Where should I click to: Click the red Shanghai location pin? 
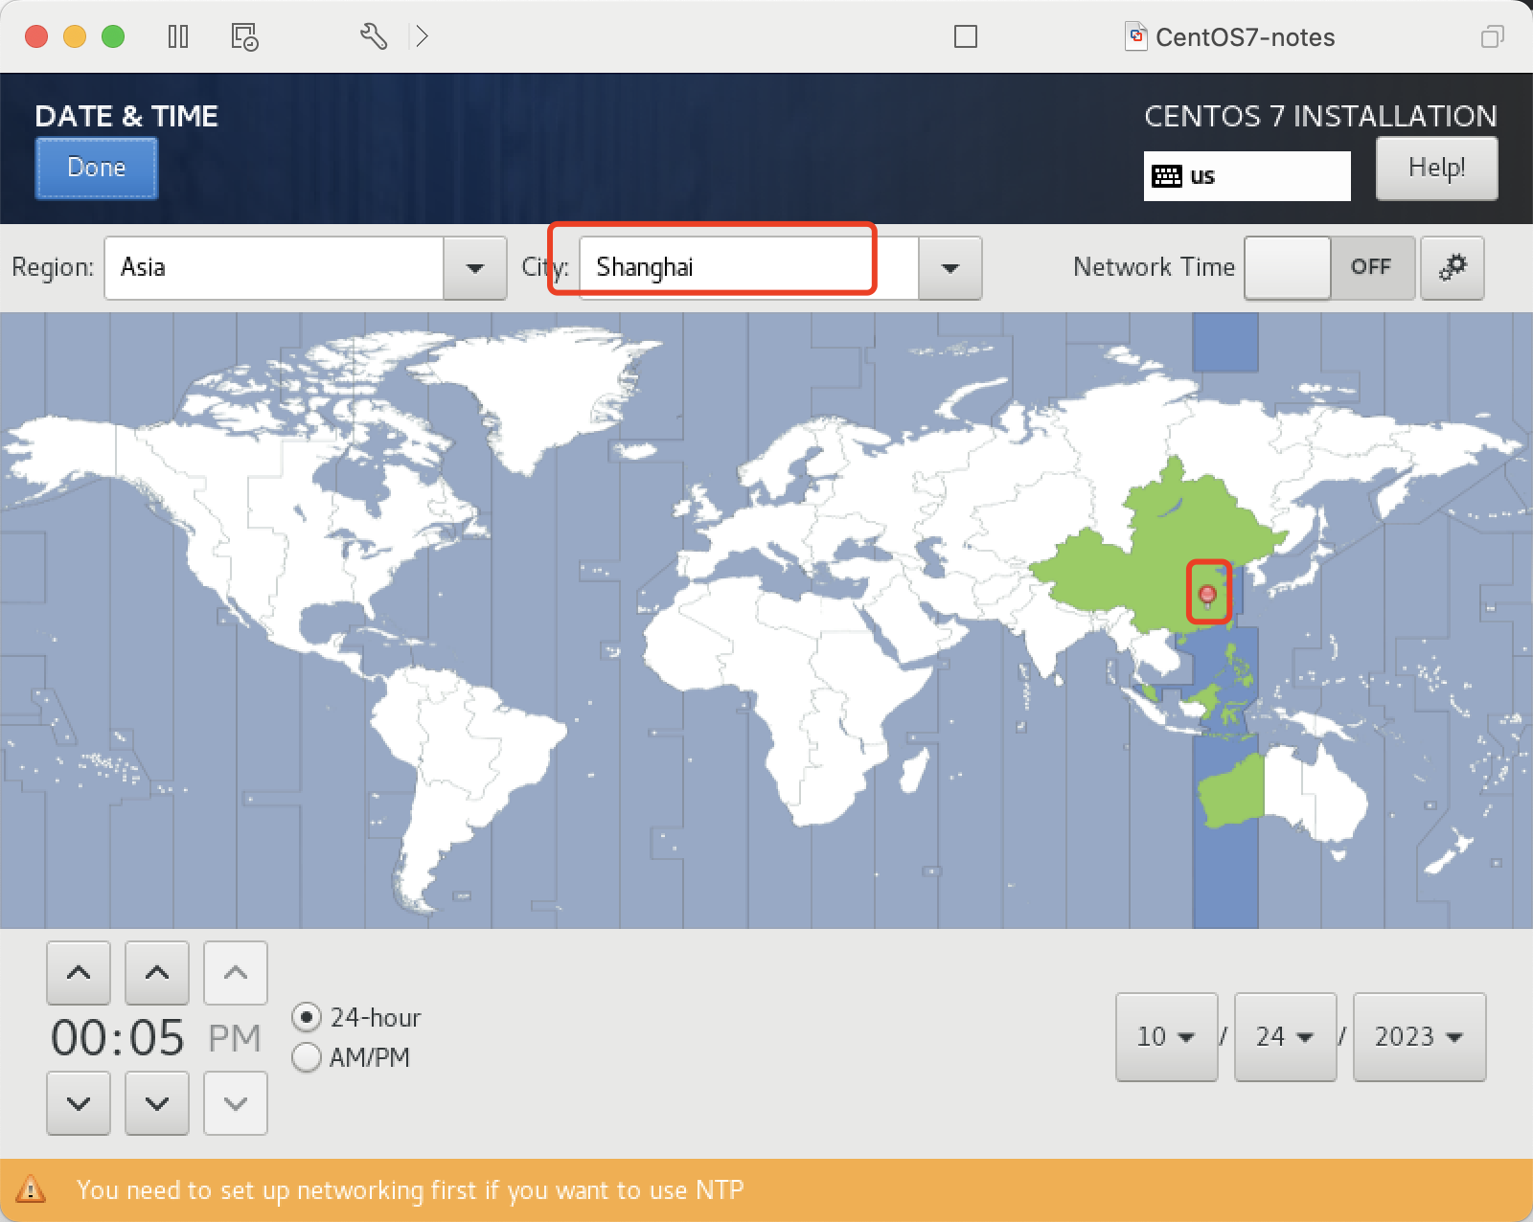[1208, 596]
